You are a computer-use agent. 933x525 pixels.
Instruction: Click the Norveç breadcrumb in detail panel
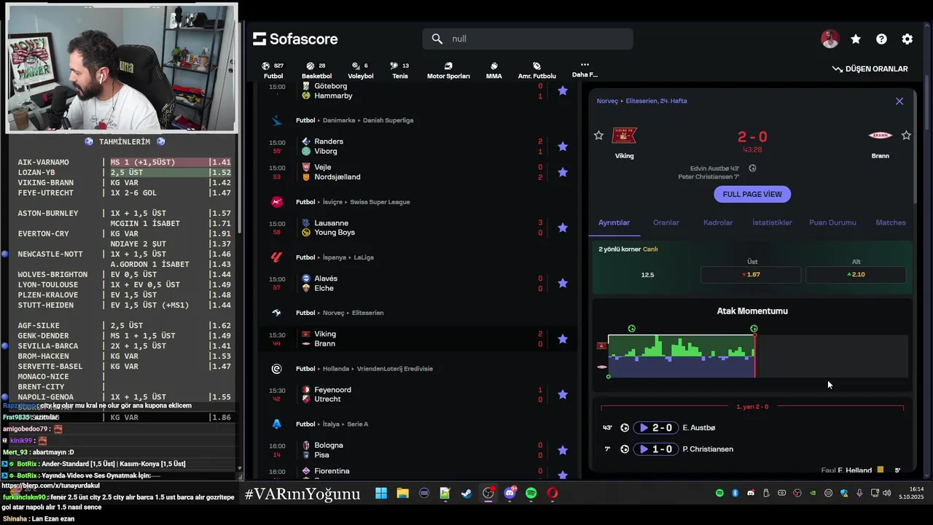pos(607,101)
